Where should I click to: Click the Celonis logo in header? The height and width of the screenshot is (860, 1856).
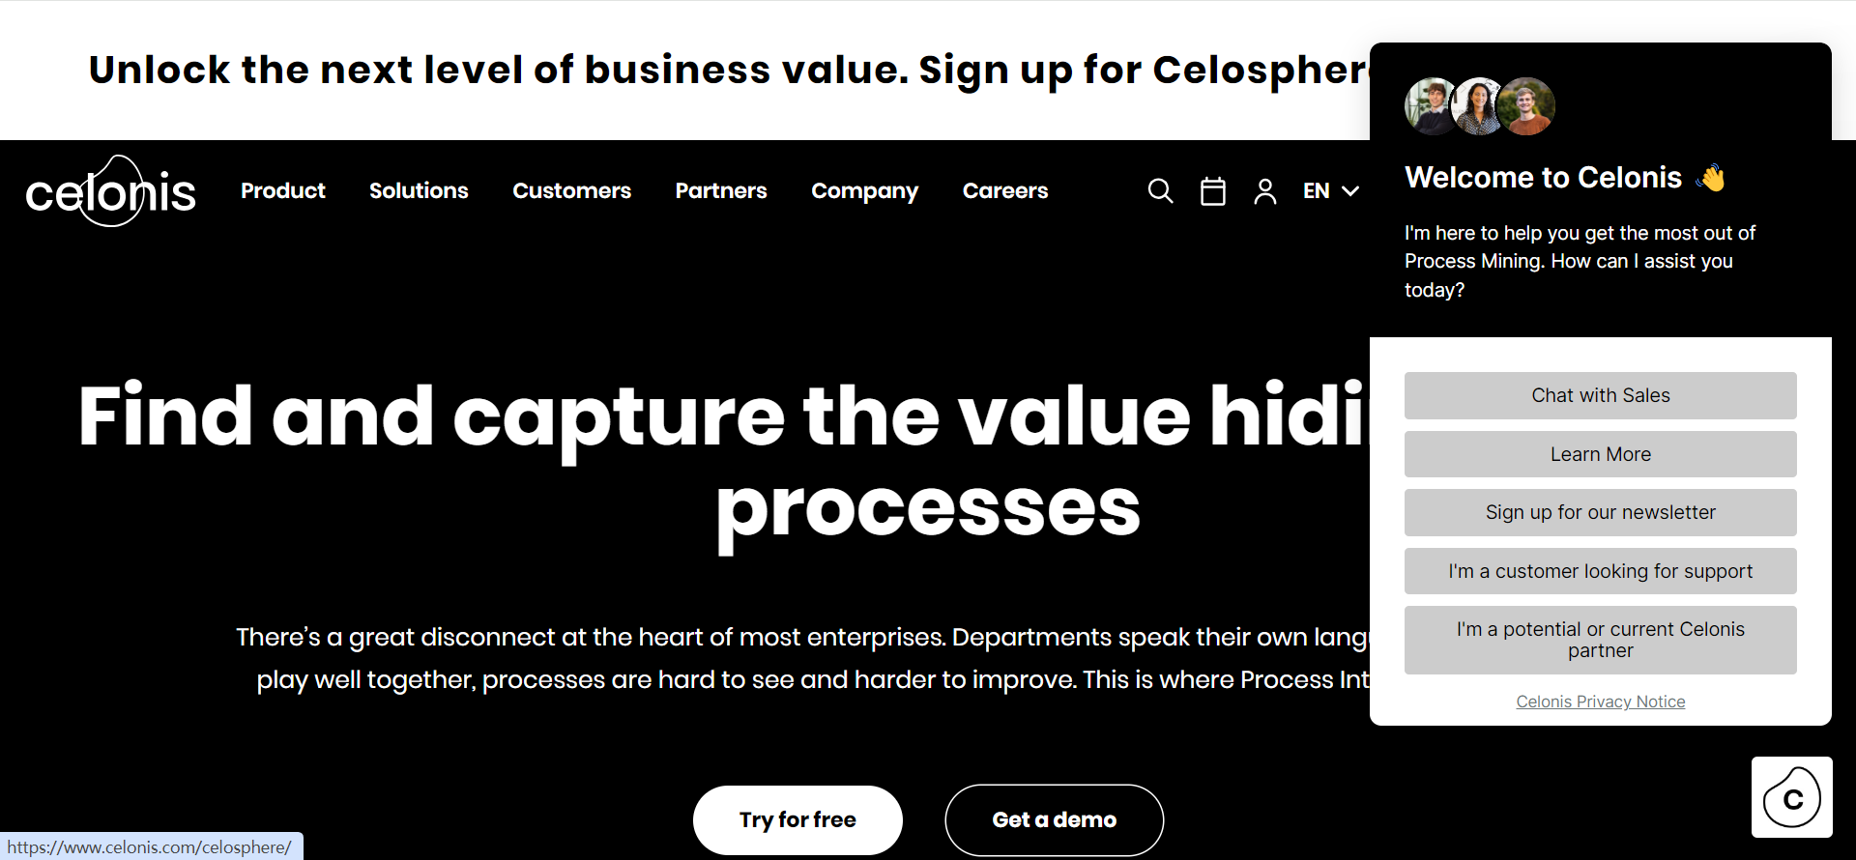tap(110, 191)
